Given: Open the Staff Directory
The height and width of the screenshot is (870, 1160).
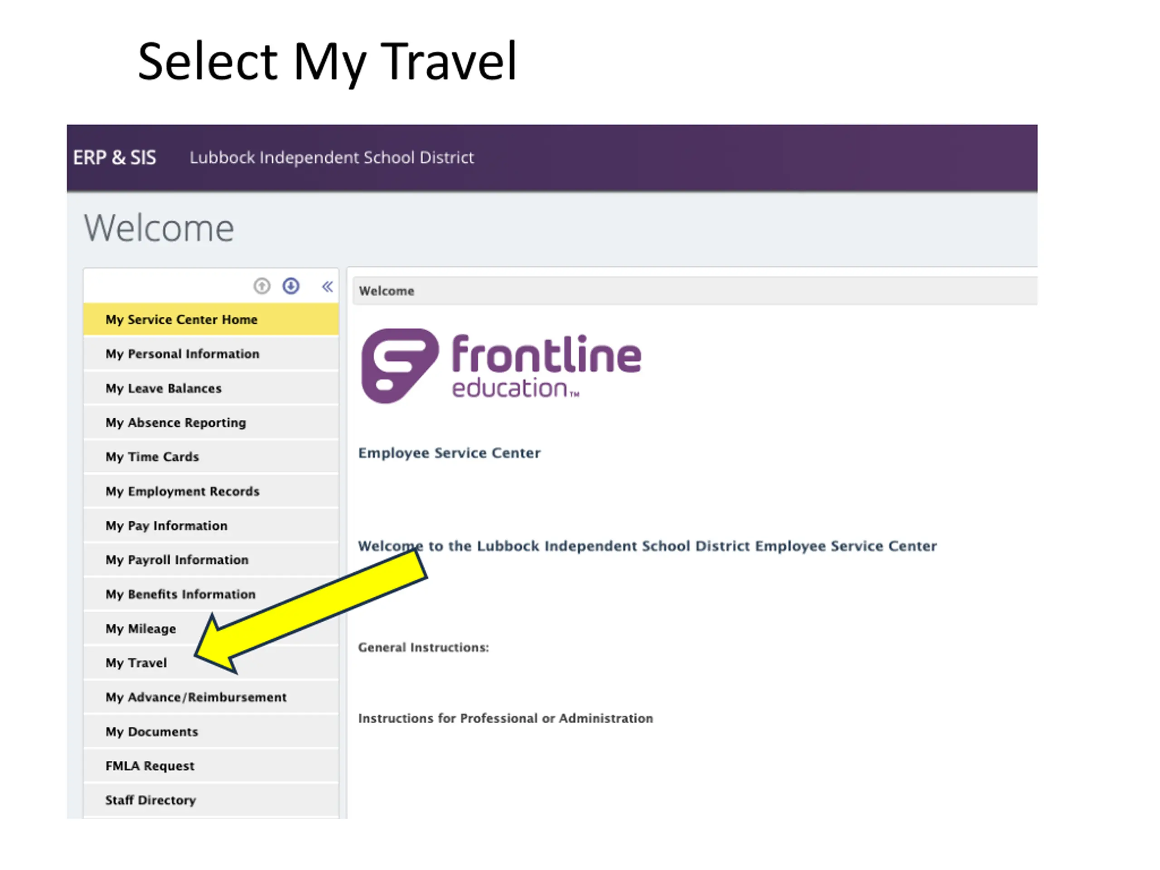Looking at the screenshot, I should [x=211, y=800].
